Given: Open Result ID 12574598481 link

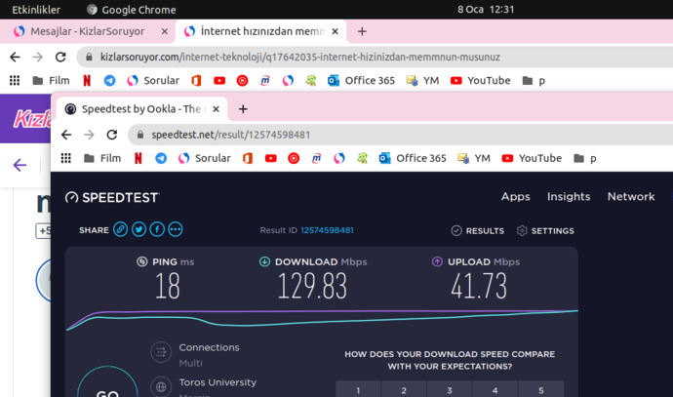Looking at the screenshot, I should click(327, 230).
